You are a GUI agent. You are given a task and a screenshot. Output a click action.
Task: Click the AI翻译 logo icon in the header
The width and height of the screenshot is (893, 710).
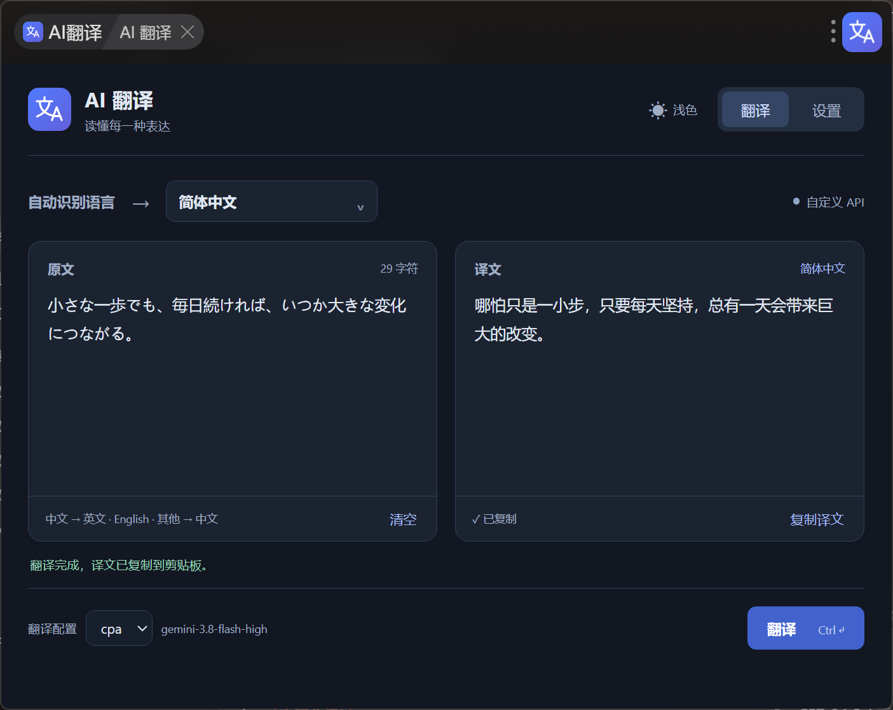tap(50, 109)
